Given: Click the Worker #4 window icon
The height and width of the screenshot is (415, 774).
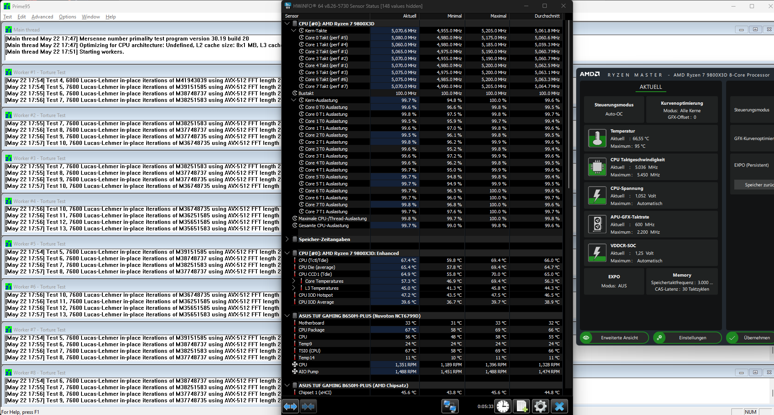Looking at the screenshot, I should tap(9, 201).
